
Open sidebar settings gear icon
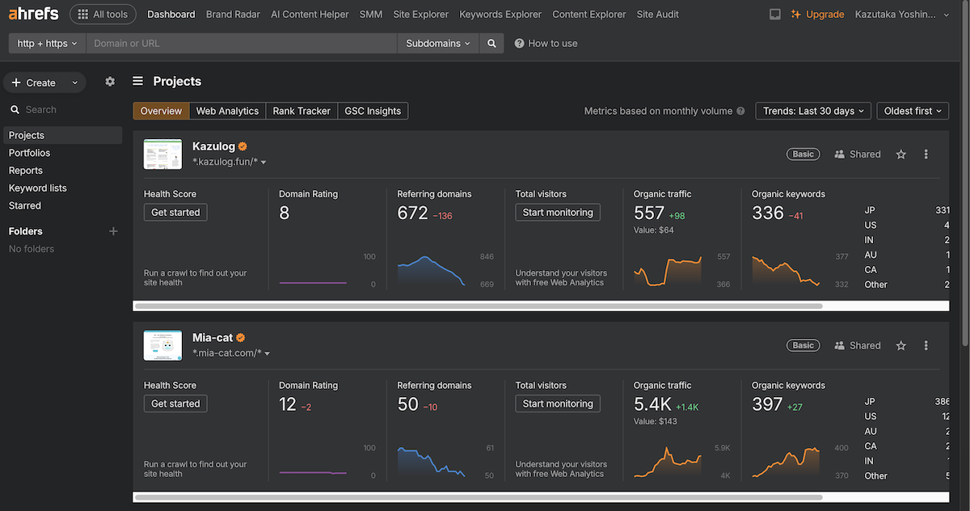(x=110, y=82)
